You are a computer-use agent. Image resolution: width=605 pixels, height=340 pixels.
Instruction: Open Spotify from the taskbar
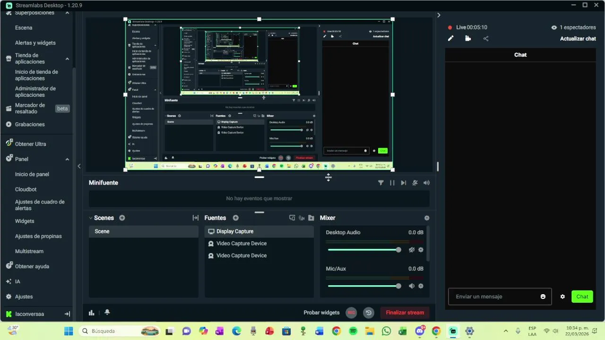click(353, 331)
